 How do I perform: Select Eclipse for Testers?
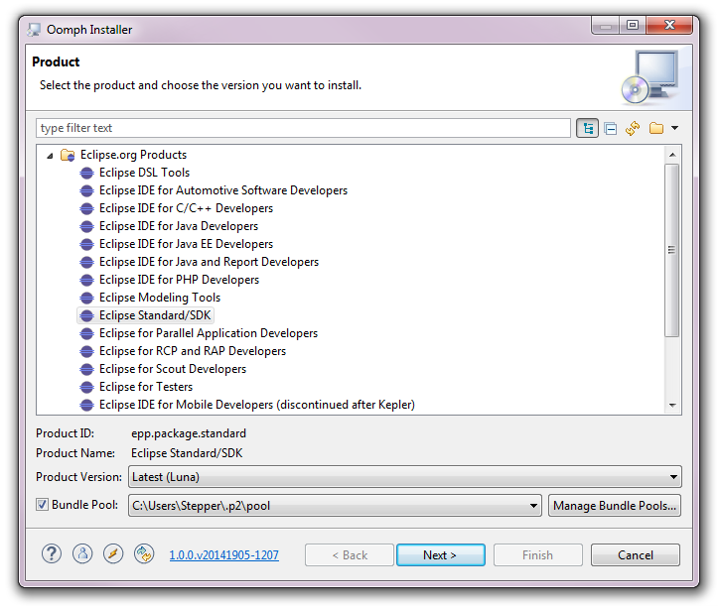pyautogui.click(x=146, y=387)
